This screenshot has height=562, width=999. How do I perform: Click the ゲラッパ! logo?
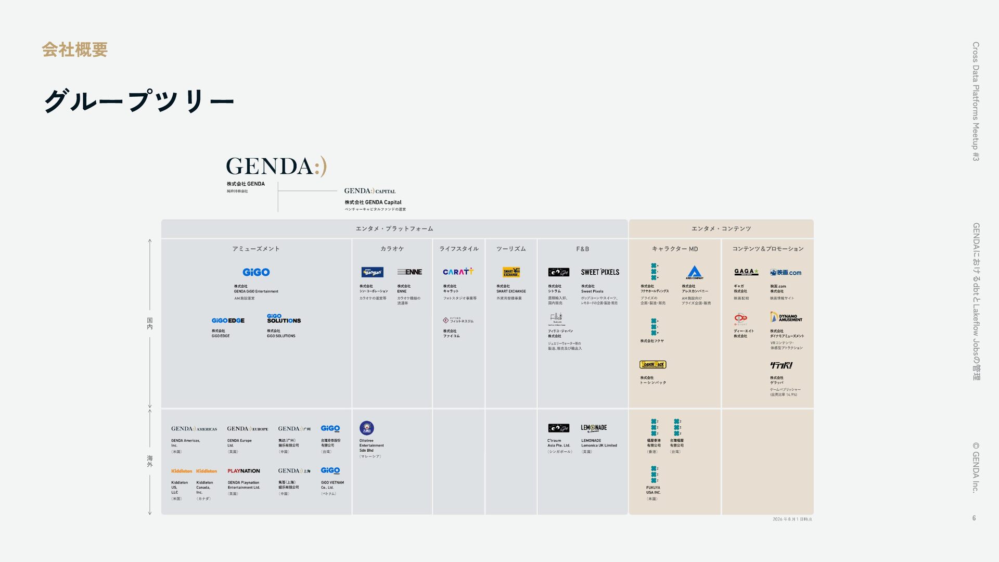tap(781, 365)
